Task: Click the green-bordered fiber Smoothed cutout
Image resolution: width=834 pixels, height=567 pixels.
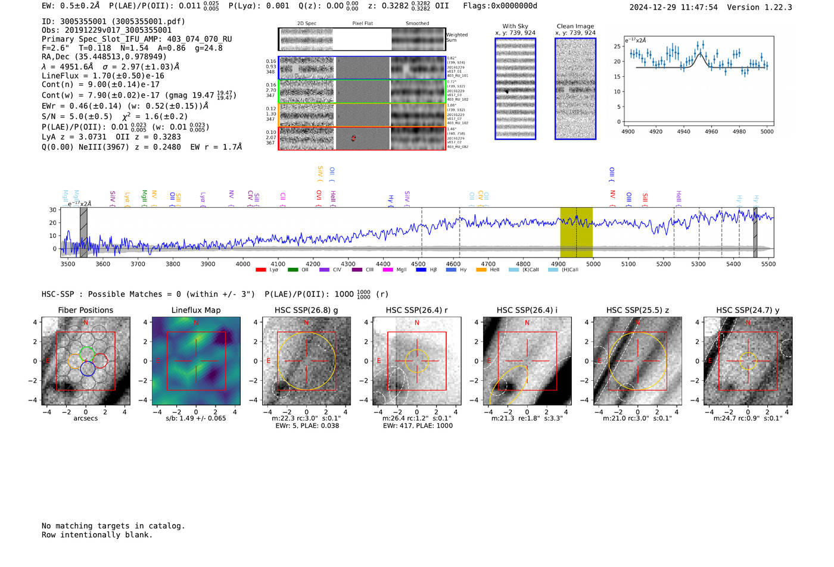Action: click(x=418, y=92)
